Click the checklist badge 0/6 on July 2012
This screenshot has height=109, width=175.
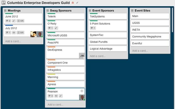20,33
